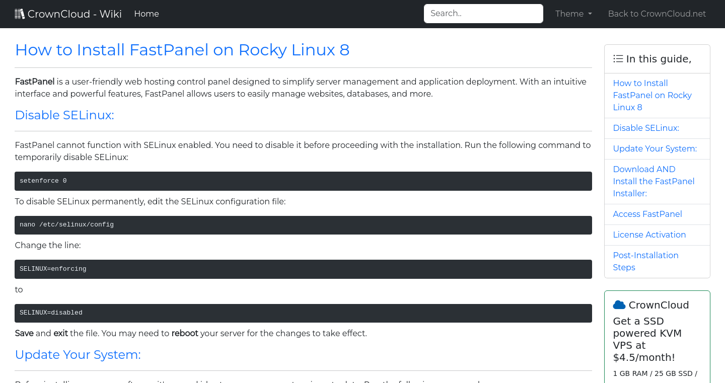Click the 'SELINUX=disabled' code snippet
The height and width of the screenshot is (383, 725).
tap(303, 313)
